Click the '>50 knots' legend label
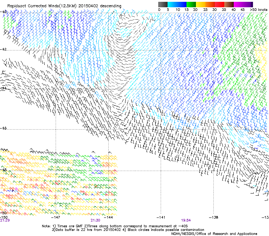This screenshot has height=236, width=269. point(258,10)
